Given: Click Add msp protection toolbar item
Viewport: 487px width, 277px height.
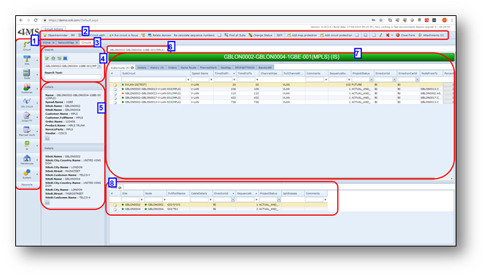Looking at the screenshot, I should [x=302, y=36].
